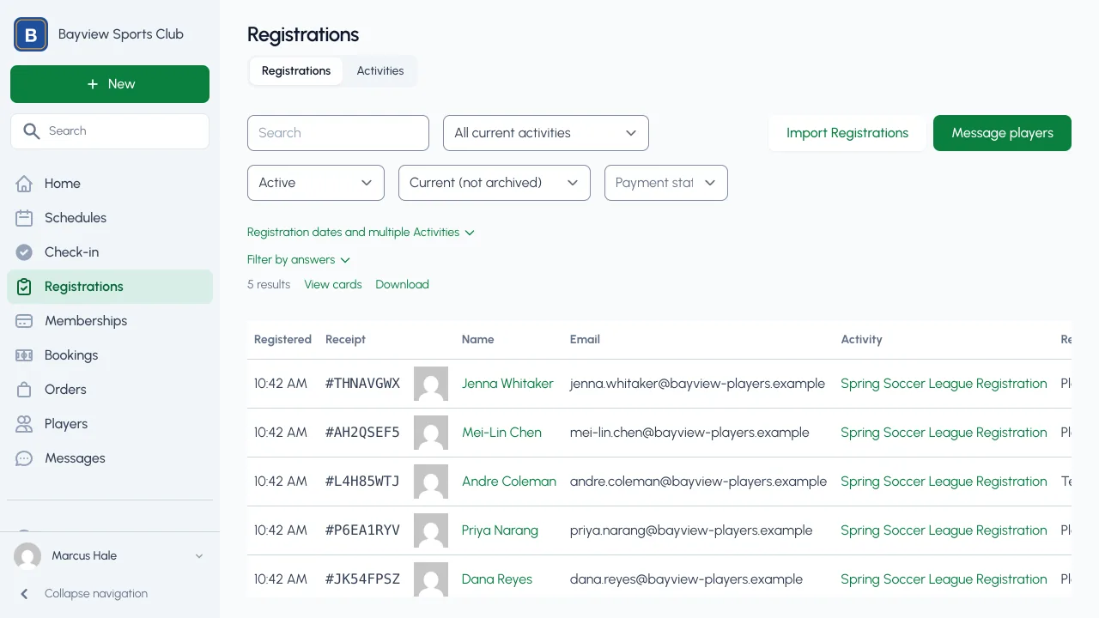1099x618 pixels.
Task: Open Check-in via its checkmark icon
Action: [24, 252]
